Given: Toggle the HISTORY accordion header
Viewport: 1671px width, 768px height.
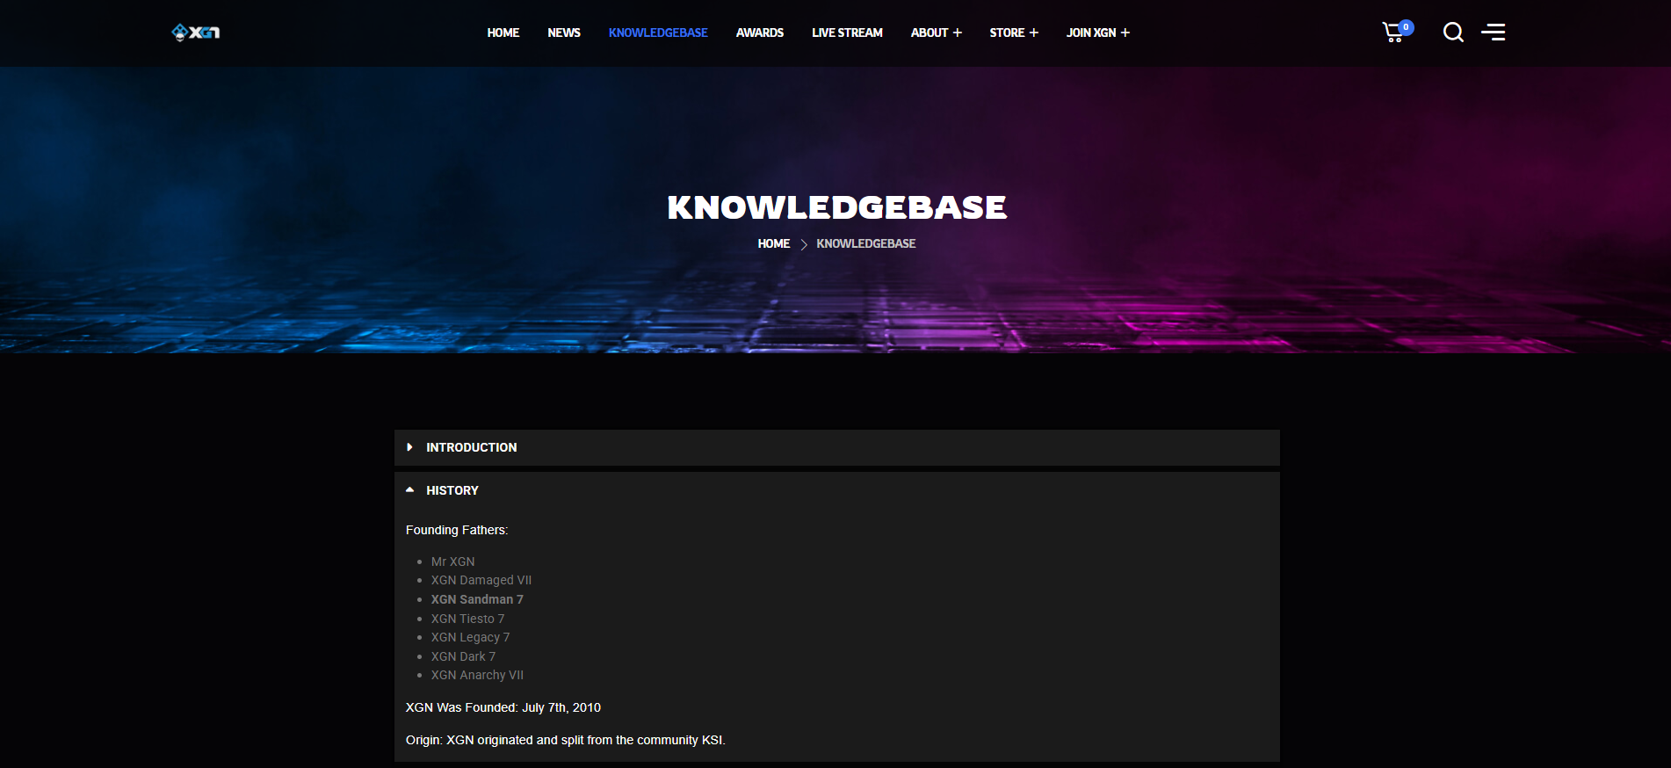Looking at the screenshot, I should point(452,490).
